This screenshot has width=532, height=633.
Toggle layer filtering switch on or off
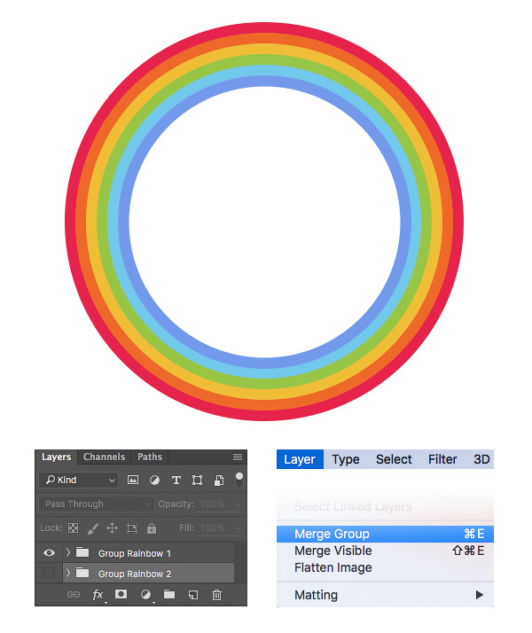click(239, 480)
